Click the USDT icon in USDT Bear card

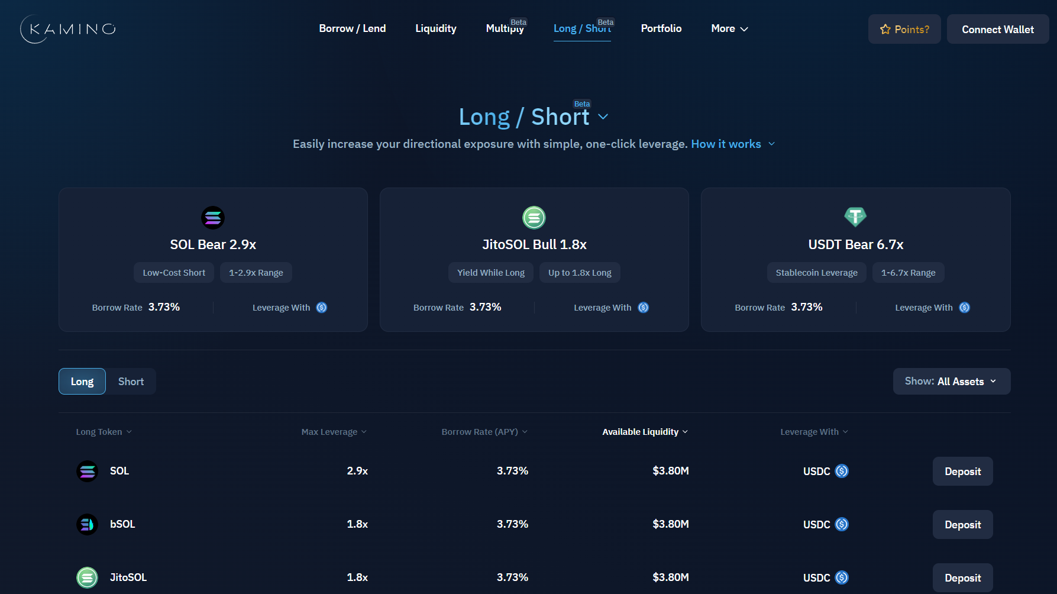coord(855,217)
